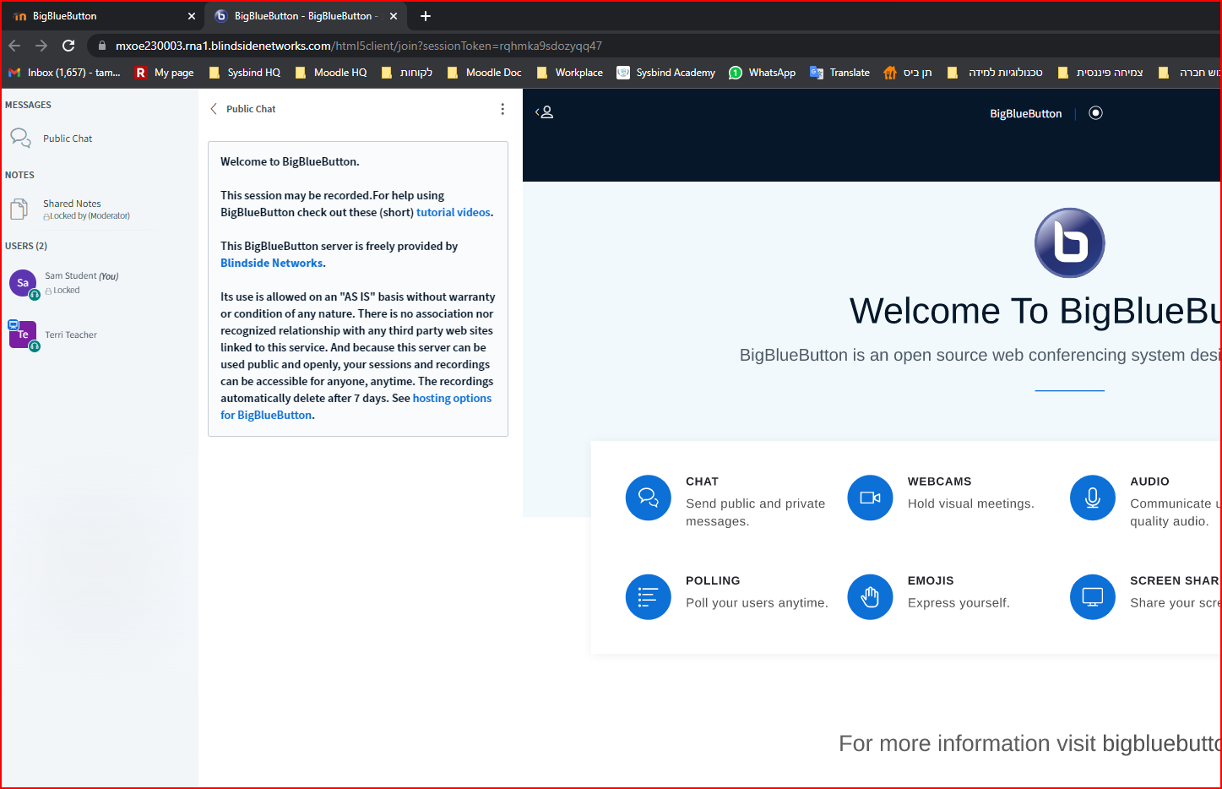1222x789 pixels.
Task: Click the BigBlueButton meeting title
Action: click(x=1025, y=113)
